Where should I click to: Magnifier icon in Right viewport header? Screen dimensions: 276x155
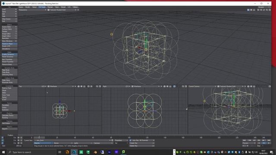[183, 86]
